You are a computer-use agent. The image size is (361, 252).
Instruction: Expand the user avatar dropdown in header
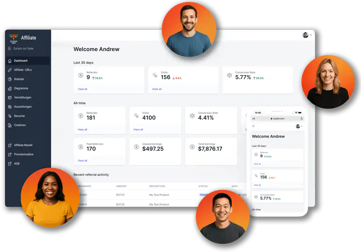307,35
